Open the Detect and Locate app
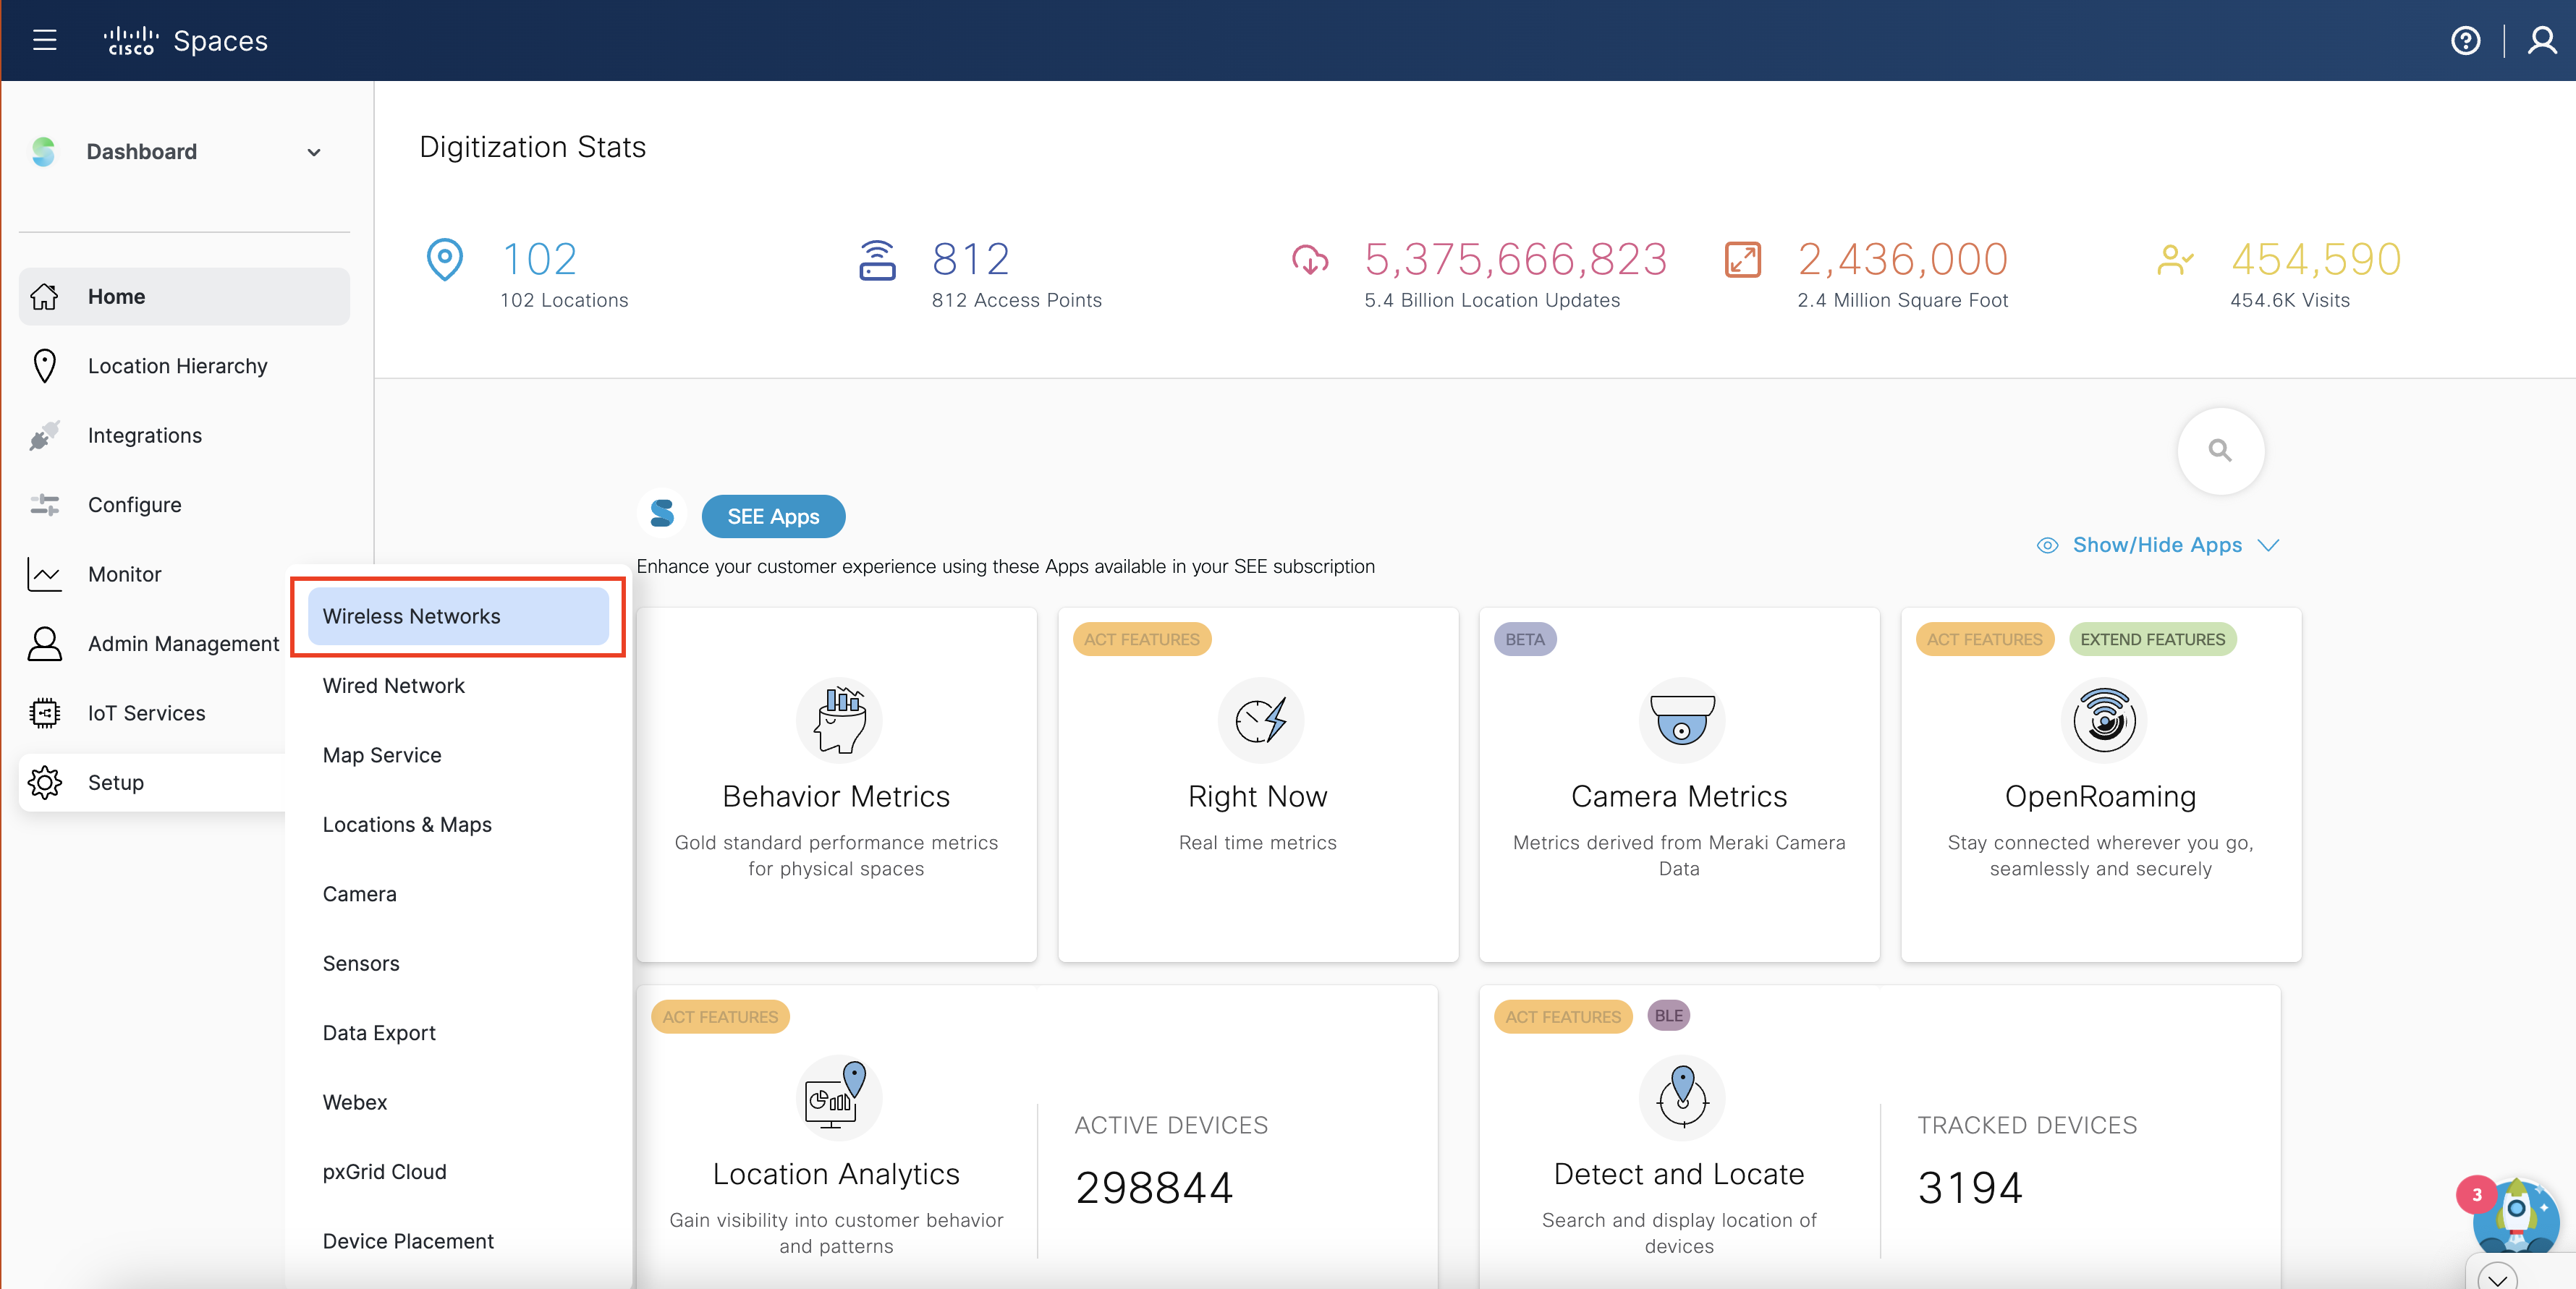This screenshot has height=1289, width=2576. [1679, 1173]
